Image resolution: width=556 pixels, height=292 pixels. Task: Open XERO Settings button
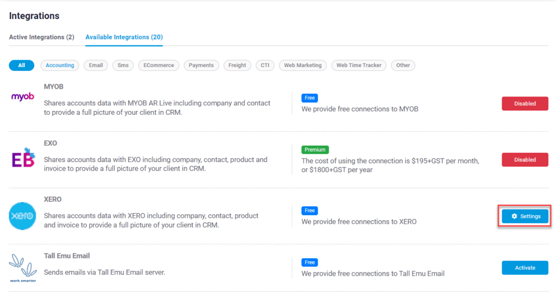(525, 216)
